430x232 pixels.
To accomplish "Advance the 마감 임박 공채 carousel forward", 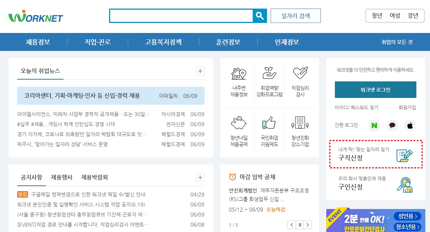I will click(x=308, y=224).
